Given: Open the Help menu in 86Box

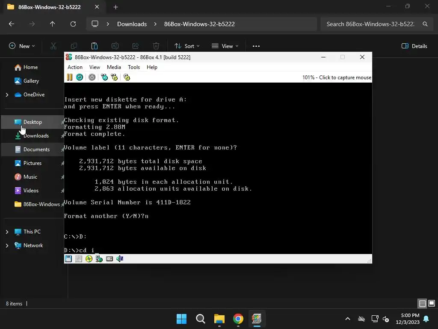Looking at the screenshot, I should (152, 67).
